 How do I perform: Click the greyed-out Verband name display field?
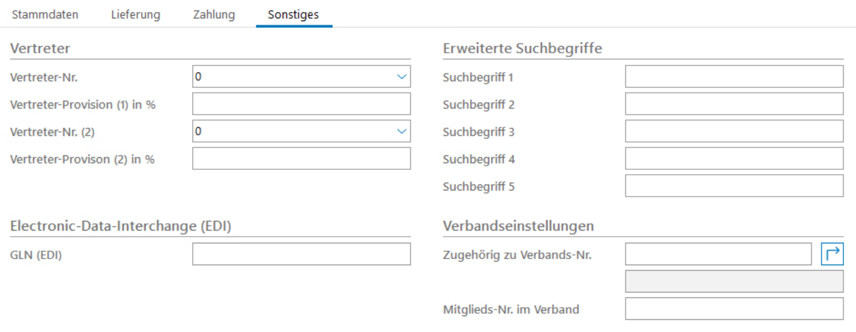(734, 282)
